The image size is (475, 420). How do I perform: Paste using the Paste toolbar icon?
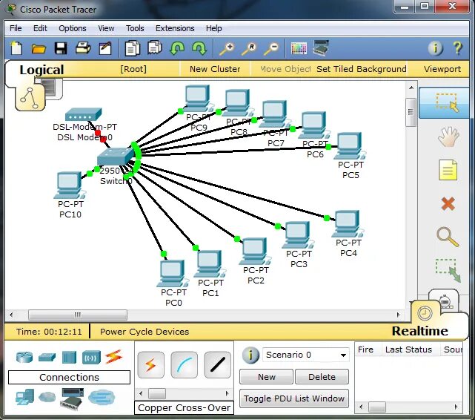tap(155, 48)
